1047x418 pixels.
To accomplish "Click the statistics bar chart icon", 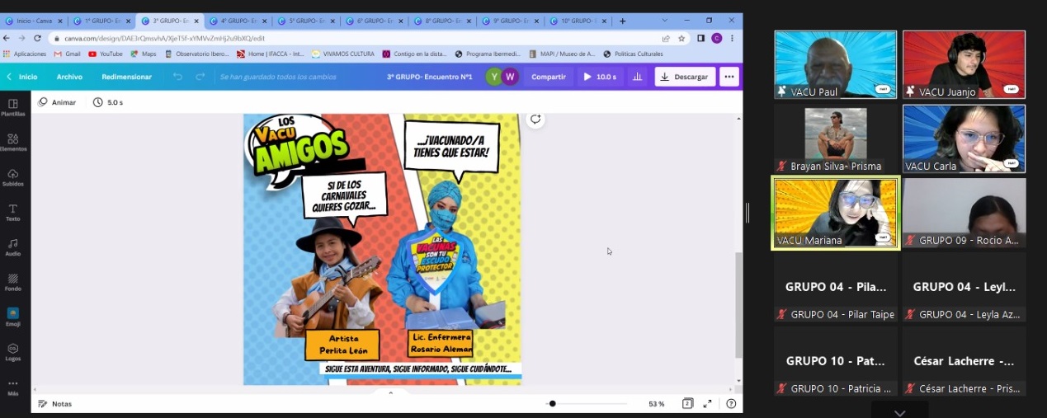I will point(637,77).
